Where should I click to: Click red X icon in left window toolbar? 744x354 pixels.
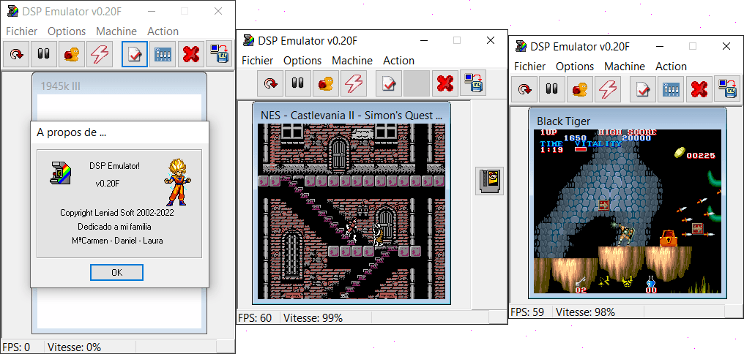point(190,54)
